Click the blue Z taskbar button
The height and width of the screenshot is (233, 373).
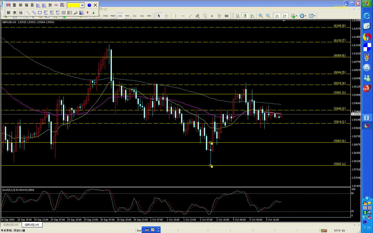(367, 118)
